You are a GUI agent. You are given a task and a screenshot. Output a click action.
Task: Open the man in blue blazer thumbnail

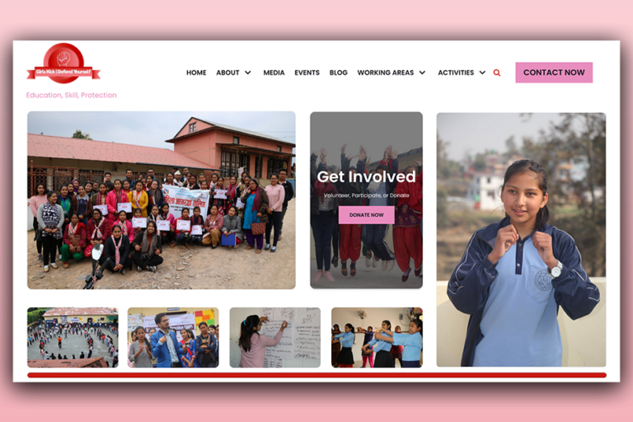pos(173,338)
